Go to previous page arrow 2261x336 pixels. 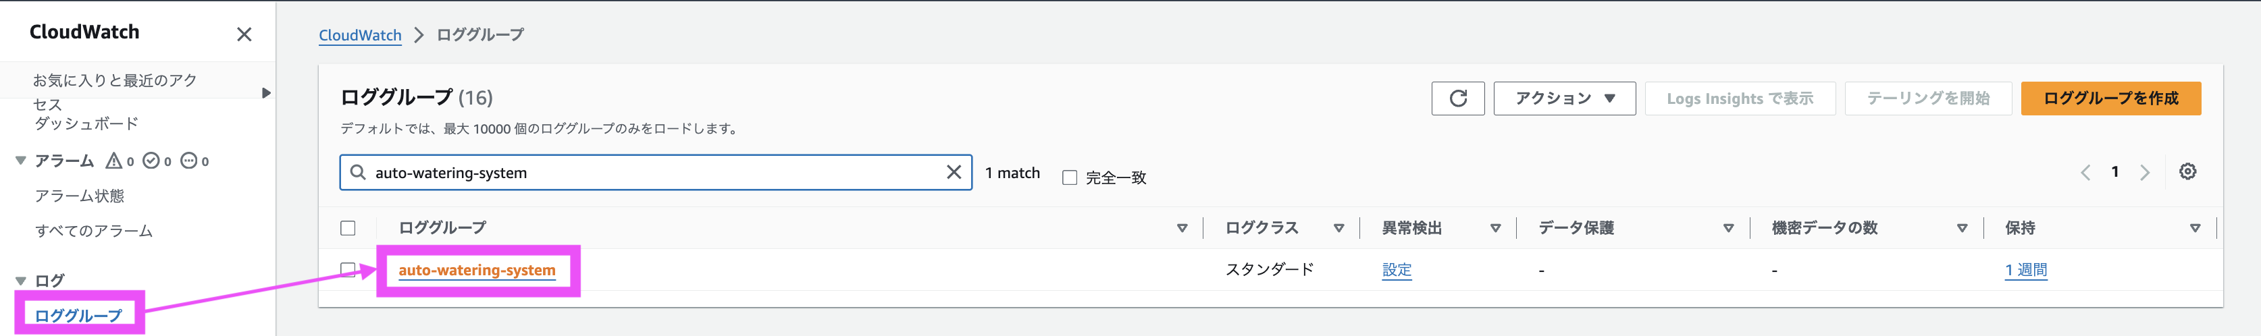(2086, 173)
